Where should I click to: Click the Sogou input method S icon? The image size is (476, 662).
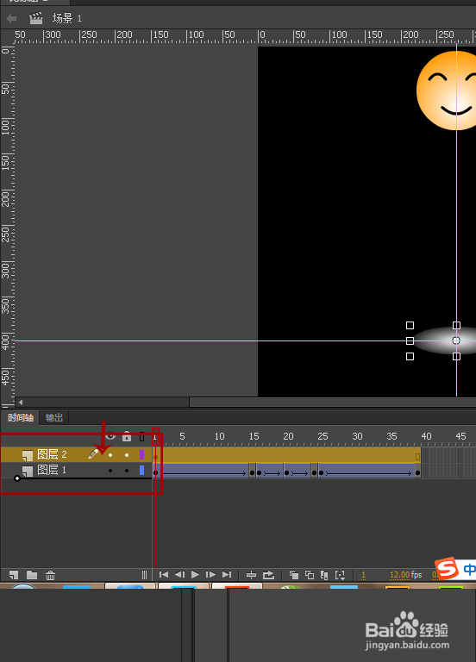click(x=447, y=568)
